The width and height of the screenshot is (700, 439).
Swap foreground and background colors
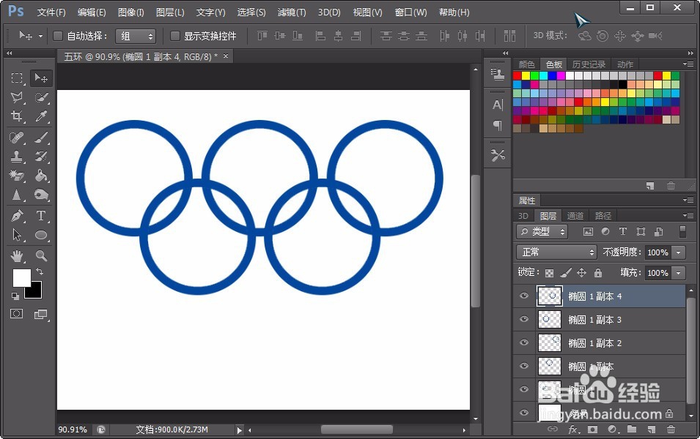click(40, 271)
